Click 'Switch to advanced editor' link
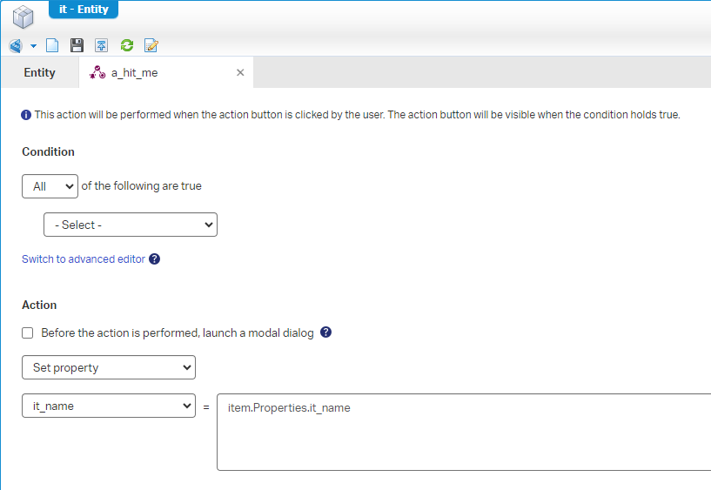711x490 pixels. 84,259
